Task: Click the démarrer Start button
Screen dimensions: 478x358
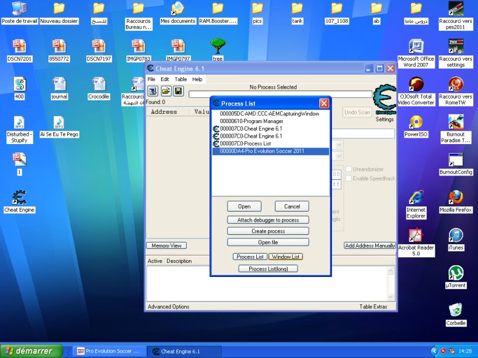Action: point(32,351)
